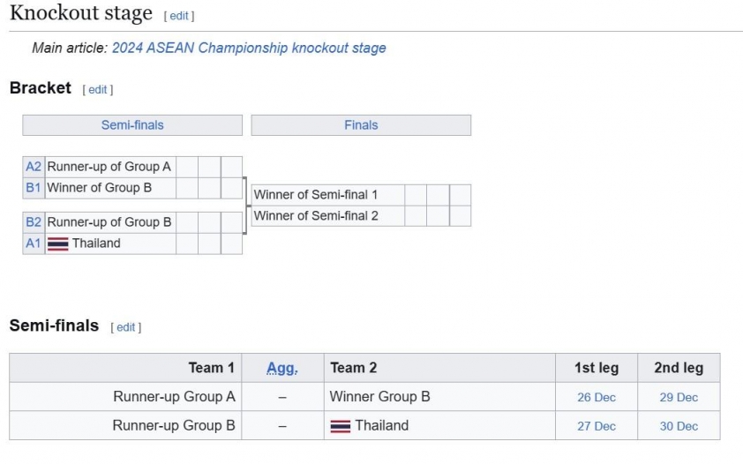The image size is (743, 464).
Task: Click the Thailand flag in semi-finals table
Action: point(341,426)
